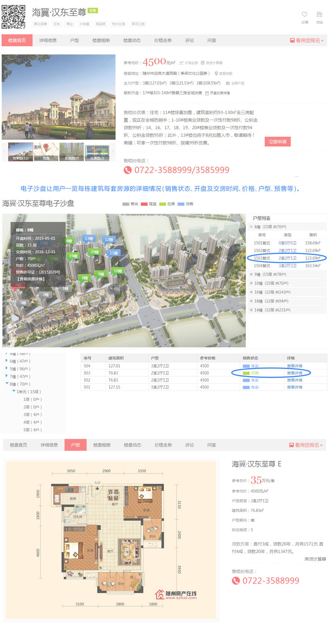Screen dimensions: 329x628
Task: Click the 13幢 building marker on sand table
Action: [x=89, y=238]
